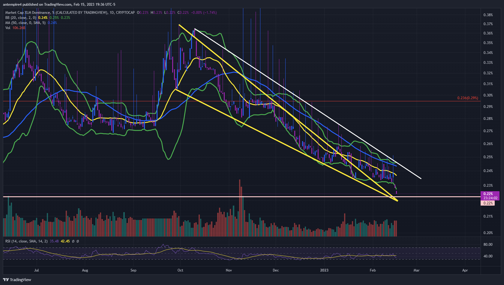Click the Oct time axis label
The width and height of the screenshot is (504, 285).
pos(180,270)
